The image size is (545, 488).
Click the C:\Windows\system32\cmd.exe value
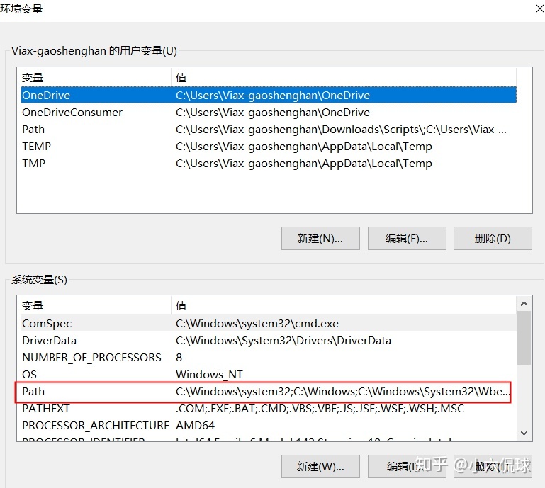coord(257,324)
